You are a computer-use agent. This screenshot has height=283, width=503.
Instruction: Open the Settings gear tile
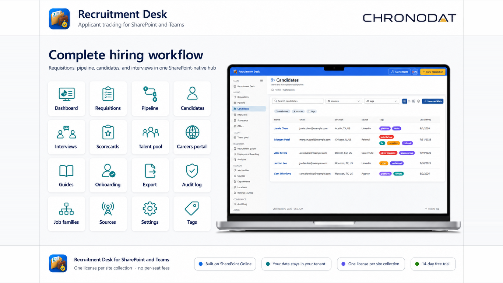pyautogui.click(x=150, y=214)
